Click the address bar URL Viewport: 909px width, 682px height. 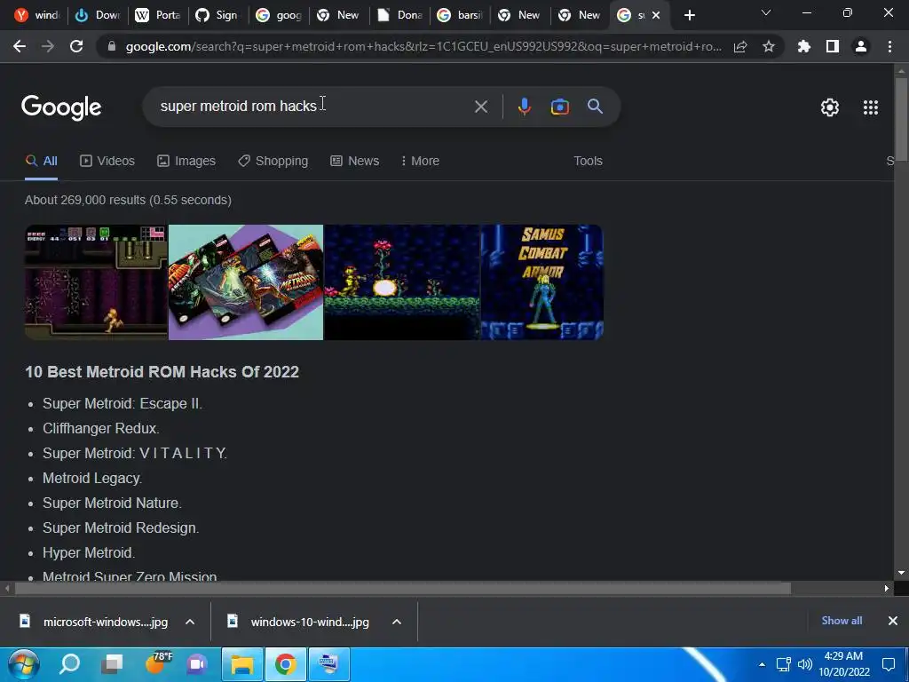point(423,46)
